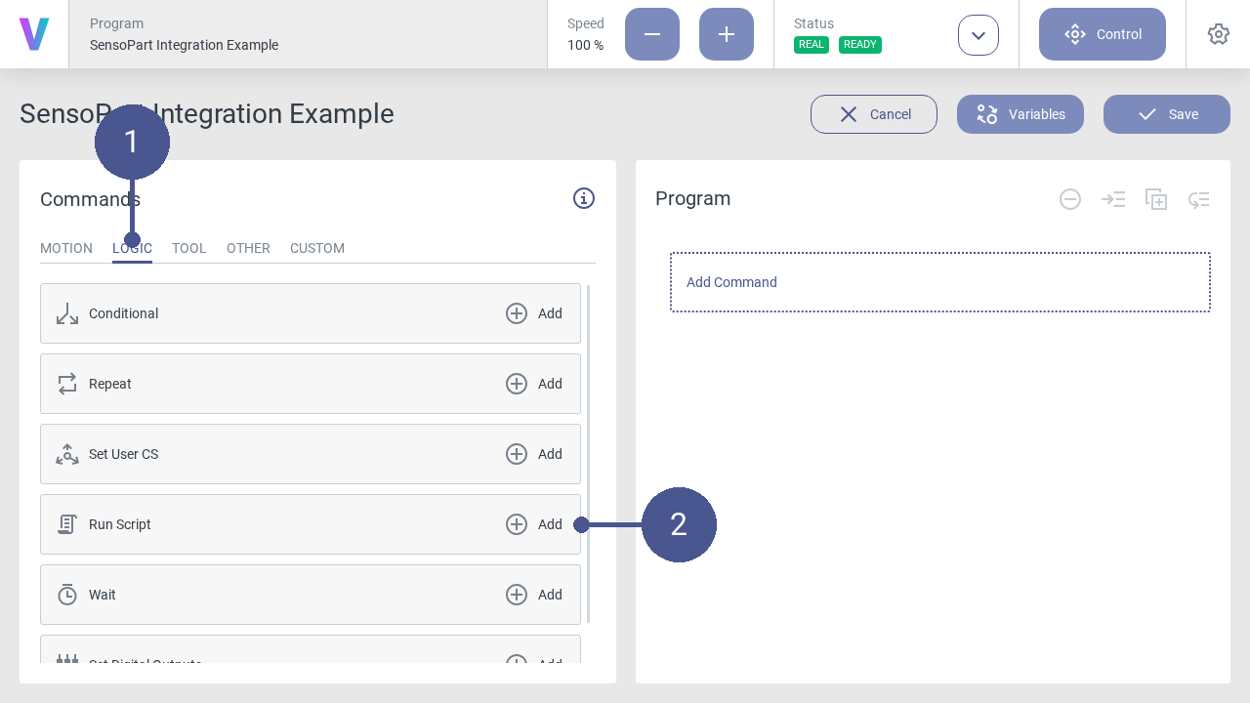1250x703 pixels.
Task: Expand the Status dropdown chevron
Action: (979, 35)
